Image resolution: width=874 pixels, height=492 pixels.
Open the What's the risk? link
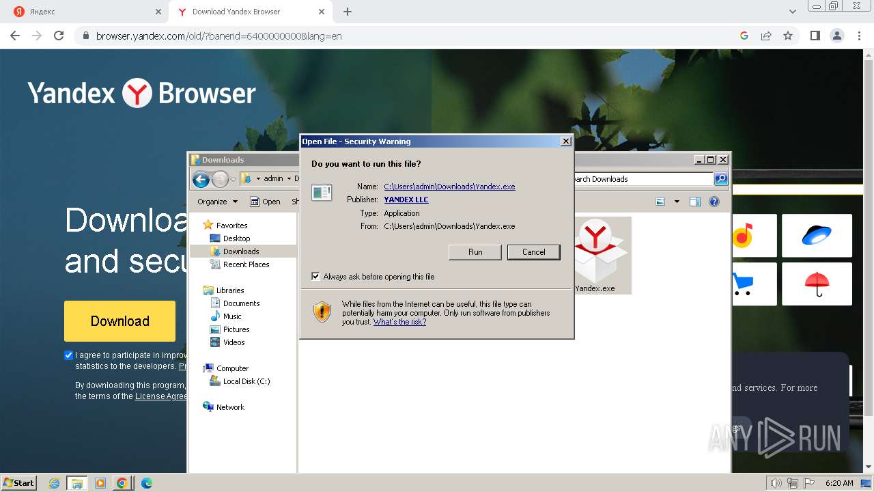[x=399, y=322]
